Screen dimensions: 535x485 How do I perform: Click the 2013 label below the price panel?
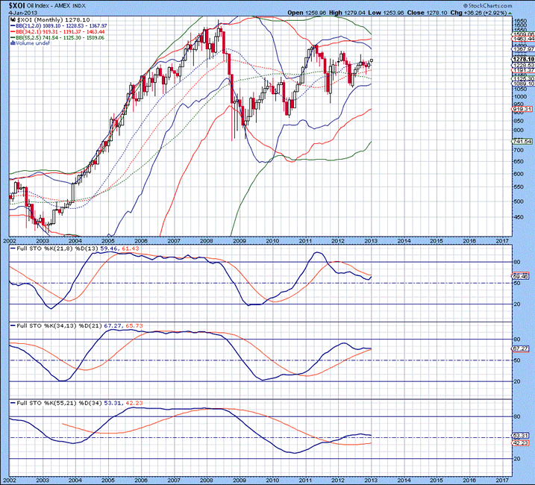371,241
